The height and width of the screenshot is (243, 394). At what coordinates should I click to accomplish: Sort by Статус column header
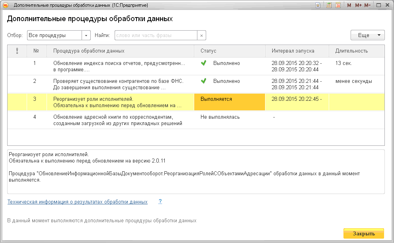coord(229,51)
